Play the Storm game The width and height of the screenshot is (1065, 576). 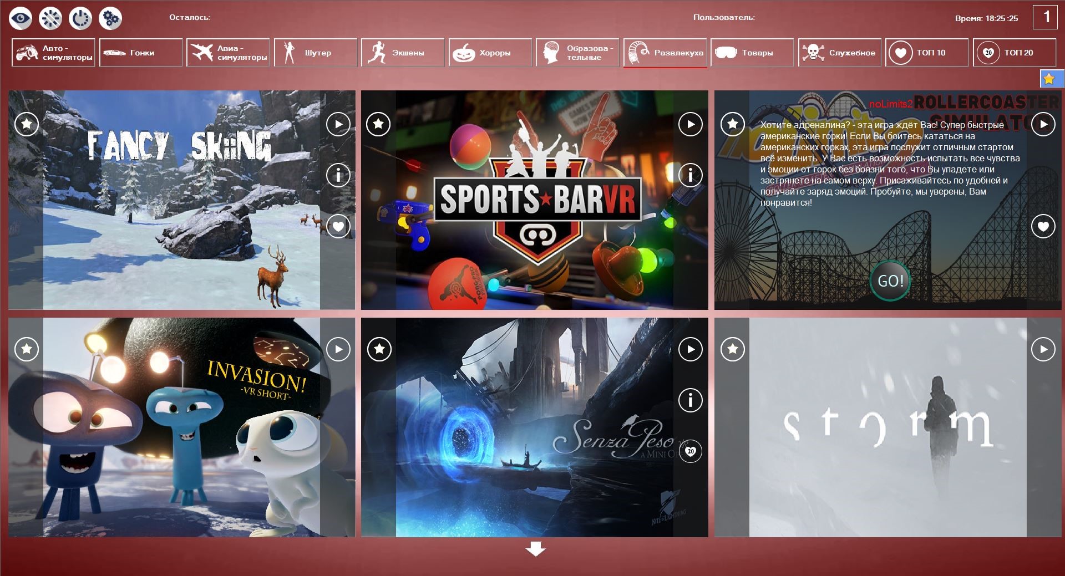tap(1043, 349)
